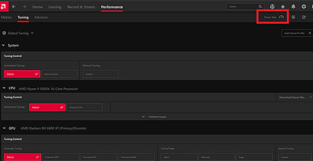Screen dimensions: 313x161
Task: Collapse the CPU section
Action: coord(4,88)
